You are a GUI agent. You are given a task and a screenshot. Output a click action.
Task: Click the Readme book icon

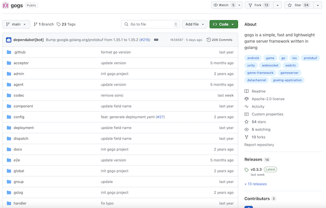[247, 91]
